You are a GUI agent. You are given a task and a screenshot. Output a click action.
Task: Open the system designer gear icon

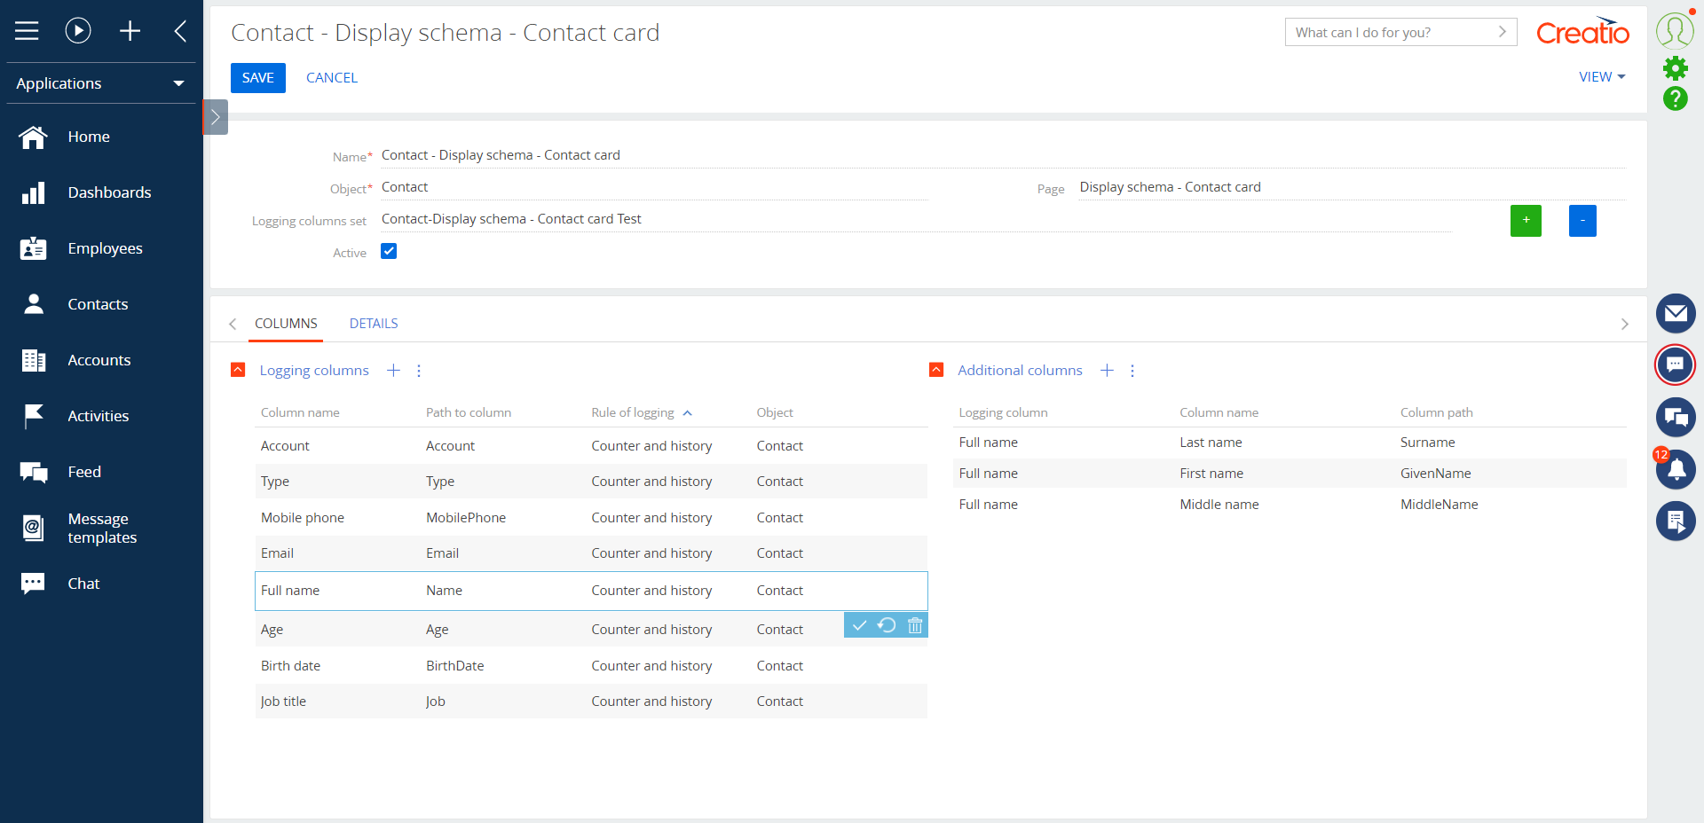pyautogui.click(x=1676, y=67)
